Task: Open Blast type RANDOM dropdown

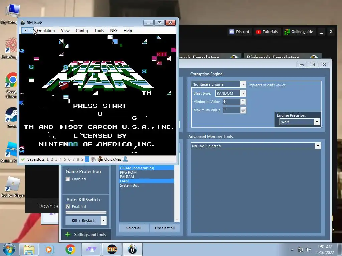Action: point(243,93)
